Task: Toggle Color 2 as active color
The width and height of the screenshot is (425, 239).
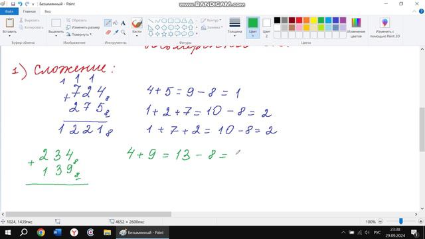Action: point(266,27)
